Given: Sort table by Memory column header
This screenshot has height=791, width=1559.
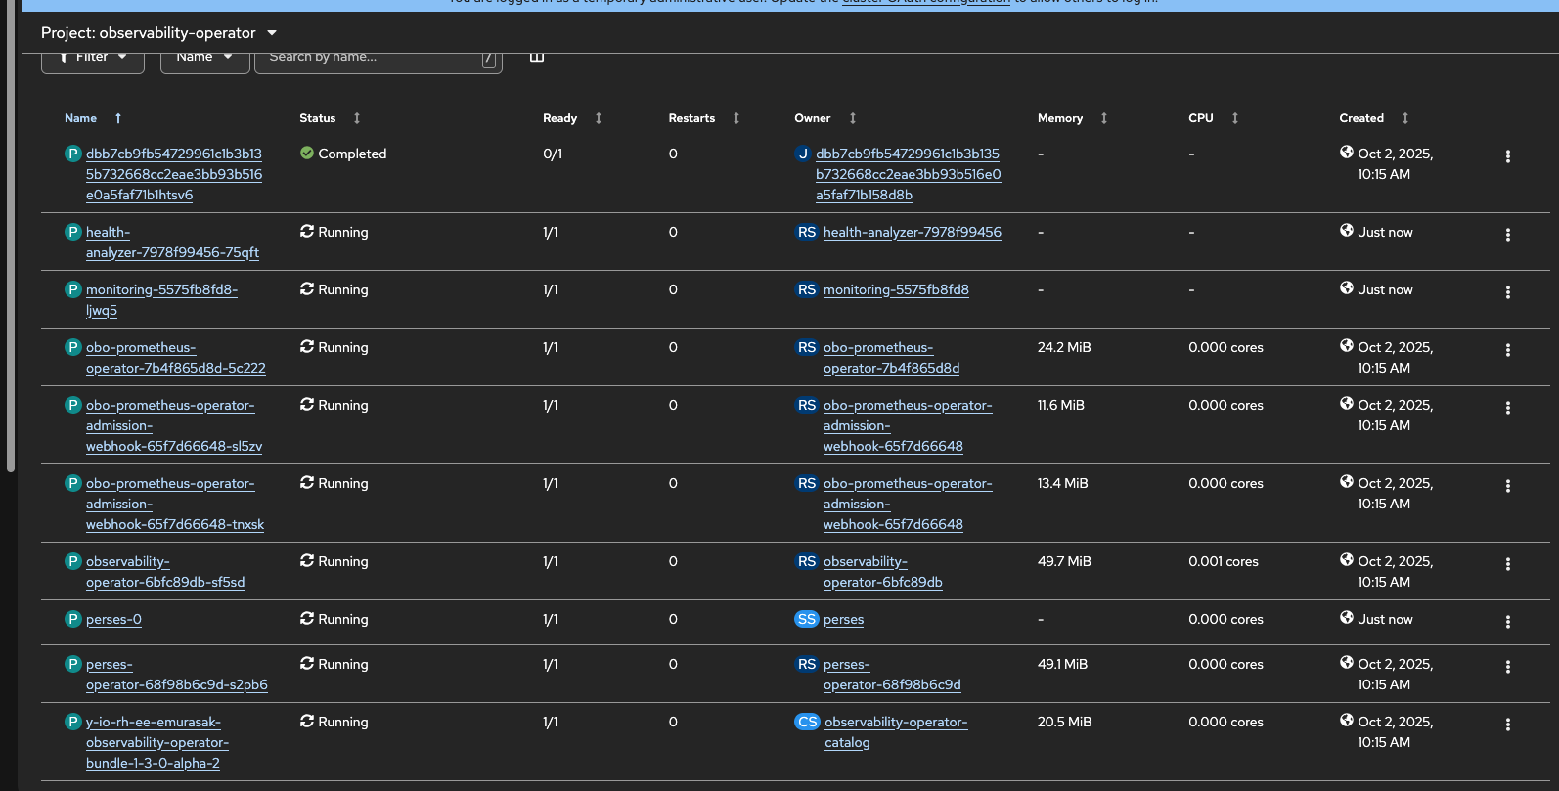Looking at the screenshot, I should (1060, 118).
